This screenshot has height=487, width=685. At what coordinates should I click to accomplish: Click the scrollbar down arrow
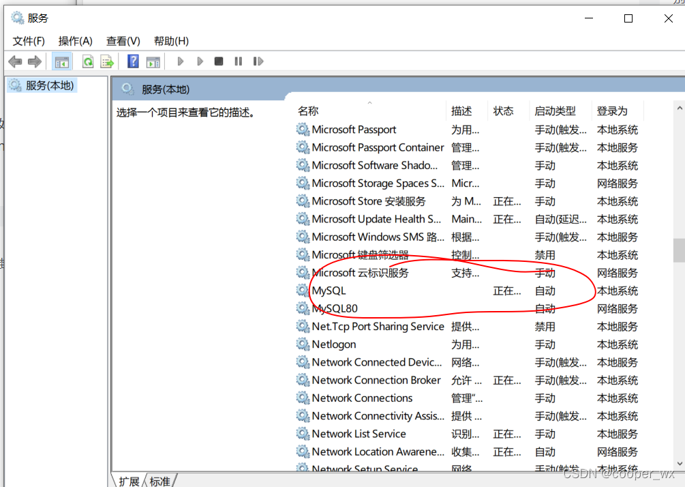click(680, 463)
